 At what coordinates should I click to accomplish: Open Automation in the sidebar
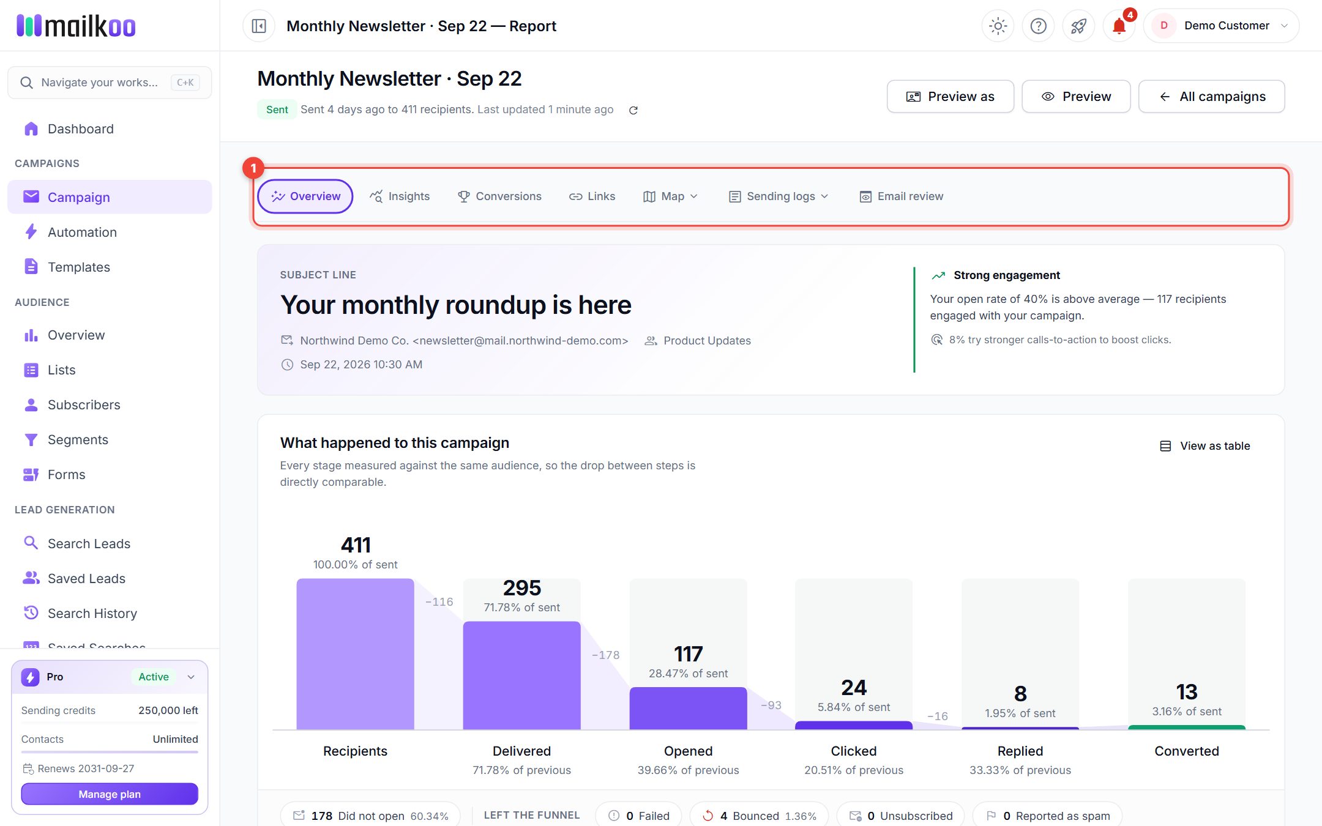110,232
